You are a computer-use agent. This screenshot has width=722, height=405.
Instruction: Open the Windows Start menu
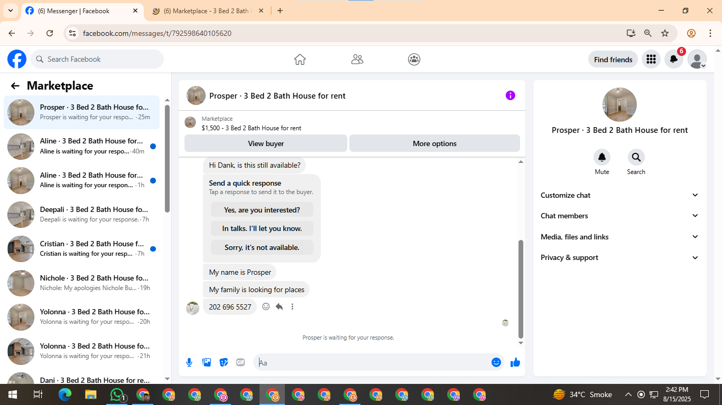click(12, 394)
